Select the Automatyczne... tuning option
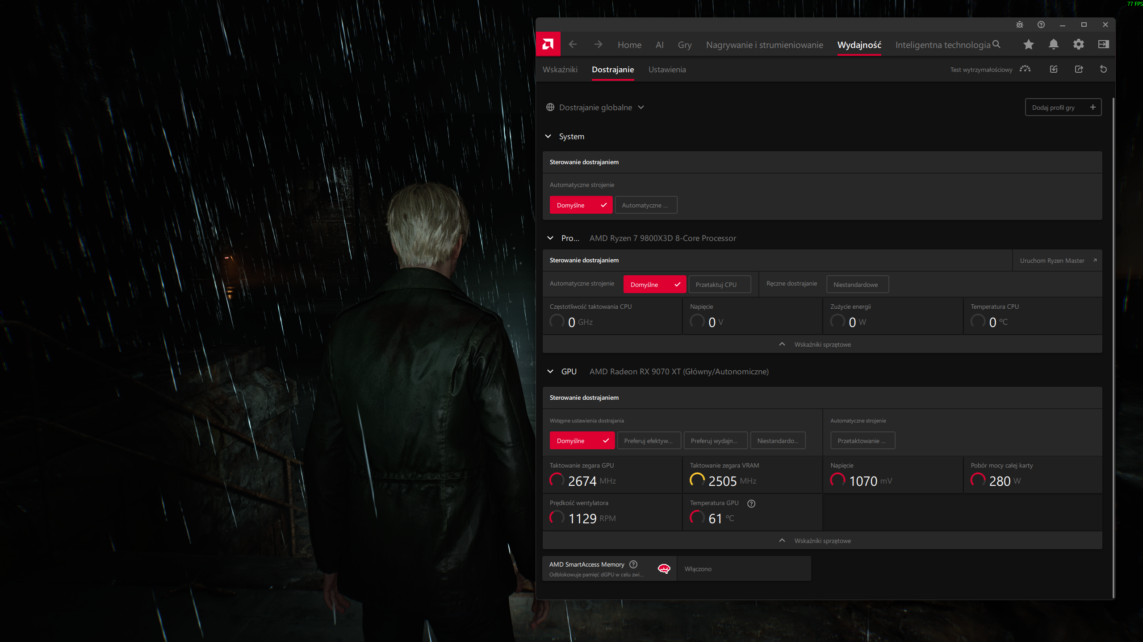The width and height of the screenshot is (1143, 642). click(646, 205)
